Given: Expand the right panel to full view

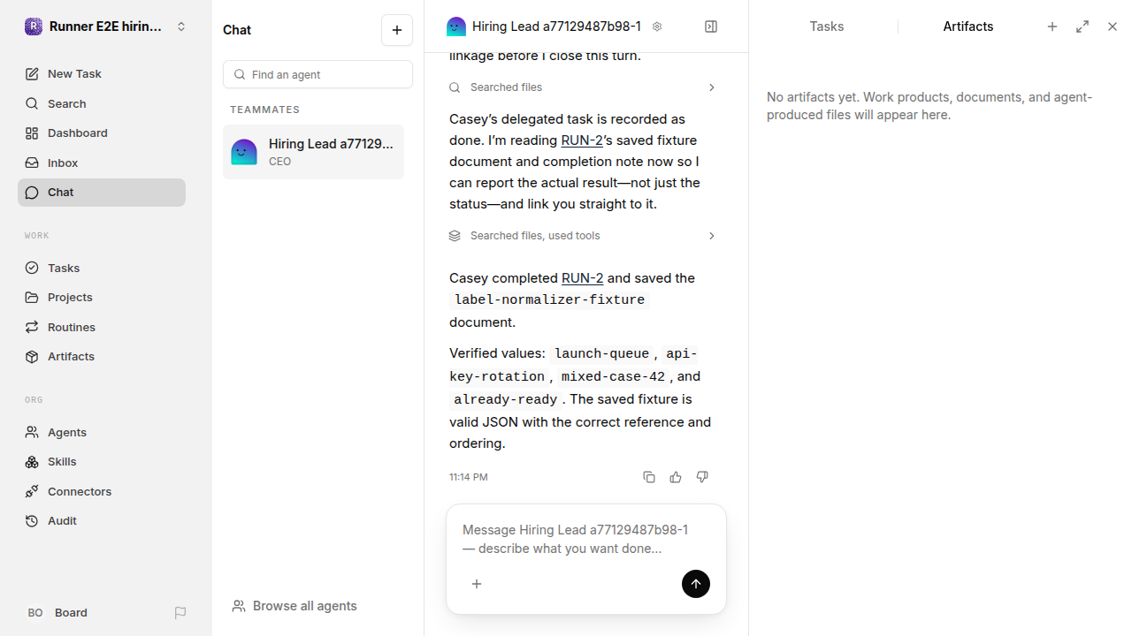Looking at the screenshot, I should [x=1082, y=26].
